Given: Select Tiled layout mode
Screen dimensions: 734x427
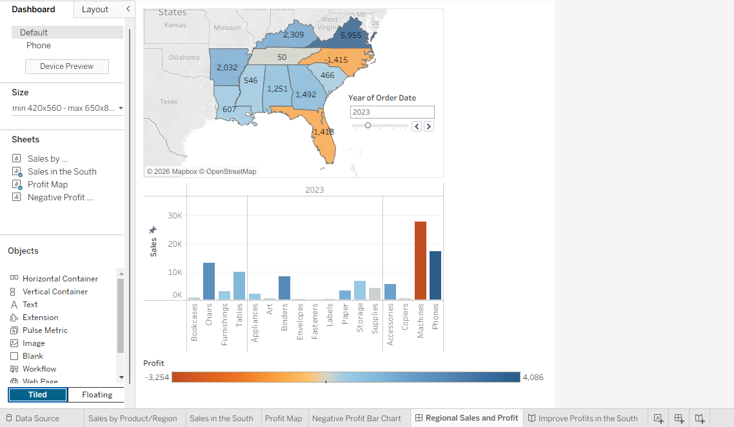Looking at the screenshot, I should pos(37,395).
